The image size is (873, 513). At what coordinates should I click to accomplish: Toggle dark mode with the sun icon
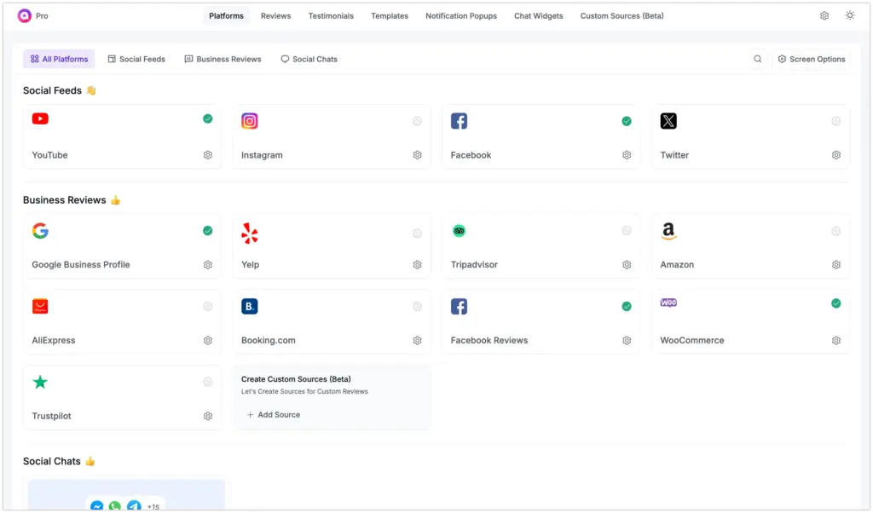(x=850, y=15)
